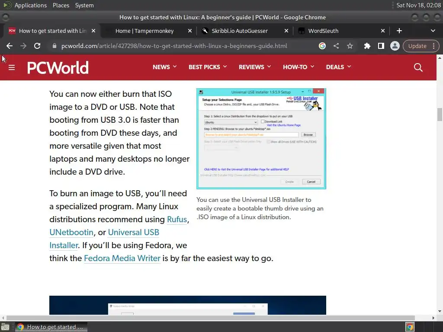Switch to the WordSleuth tab
Screen dimensions: 443x332
click(x=323, y=31)
